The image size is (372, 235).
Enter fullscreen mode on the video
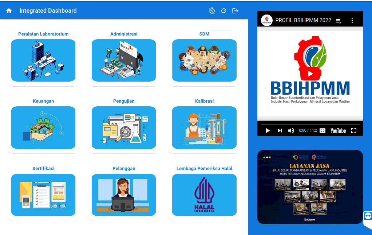[354, 131]
